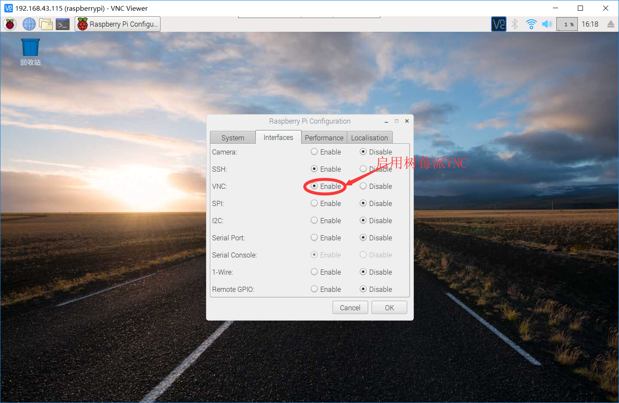Click the 16:18 clock
The image size is (619, 403).
click(x=590, y=24)
